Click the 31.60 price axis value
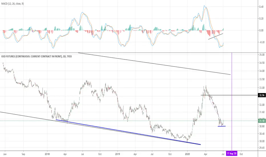The width and height of the screenshot is (266, 157). (x=262, y=112)
